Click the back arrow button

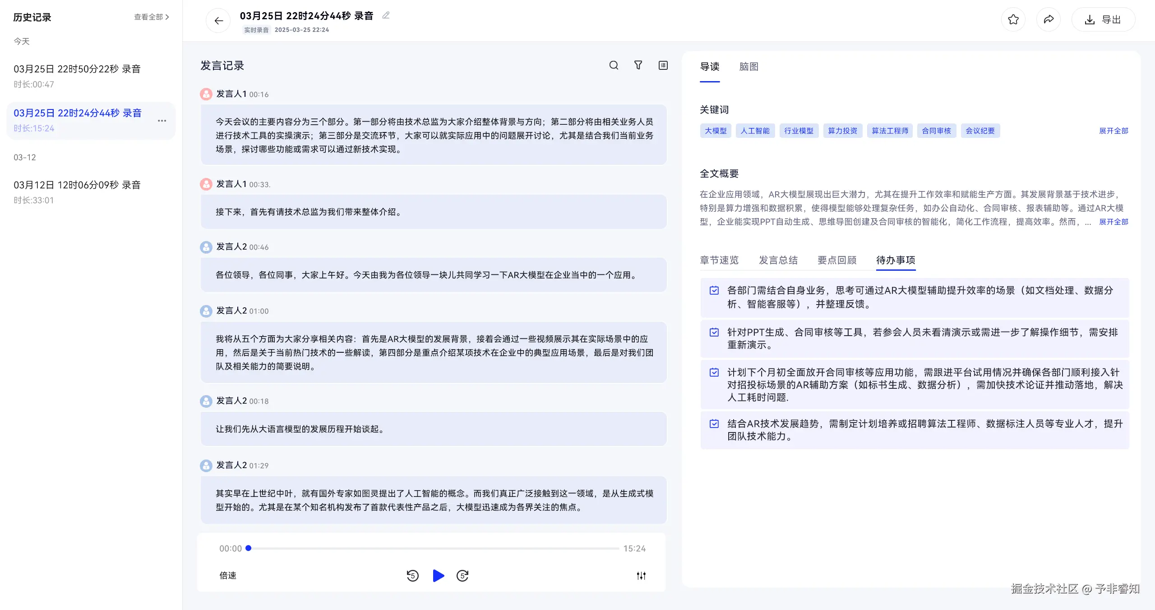click(x=218, y=20)
